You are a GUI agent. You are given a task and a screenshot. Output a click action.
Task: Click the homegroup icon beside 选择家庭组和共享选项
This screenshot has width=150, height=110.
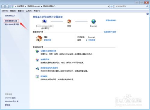(x=37, y=68)
